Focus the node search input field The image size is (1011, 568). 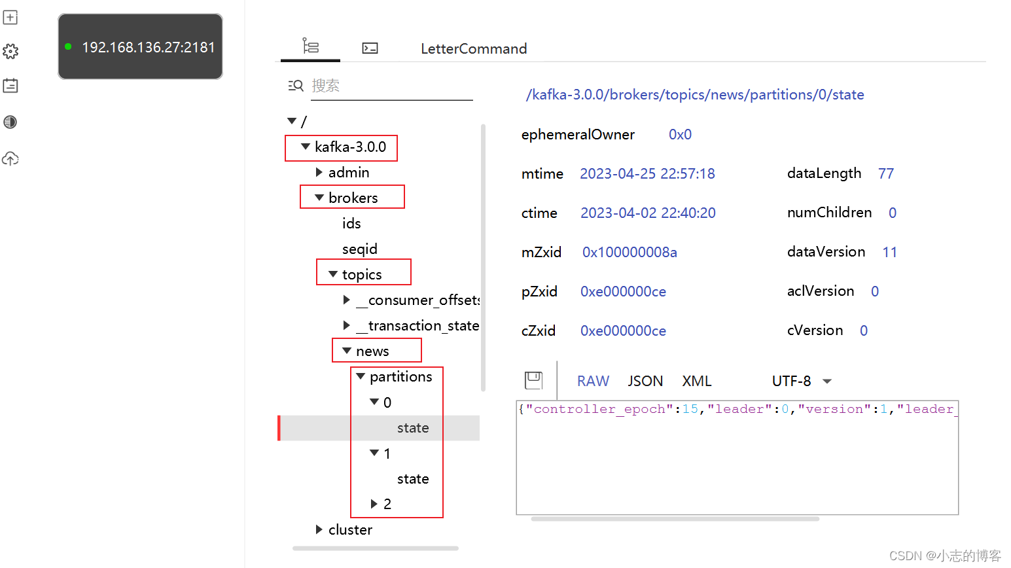(x=391, y=86)
